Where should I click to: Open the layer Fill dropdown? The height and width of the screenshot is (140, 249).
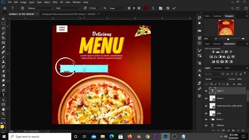(x=244, y=84)
